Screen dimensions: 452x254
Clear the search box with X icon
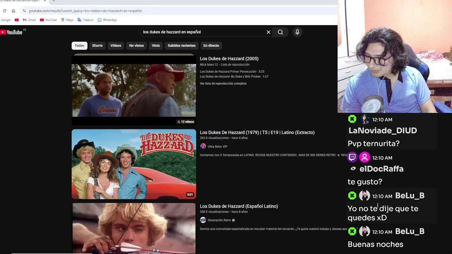(x=268, y=32)
